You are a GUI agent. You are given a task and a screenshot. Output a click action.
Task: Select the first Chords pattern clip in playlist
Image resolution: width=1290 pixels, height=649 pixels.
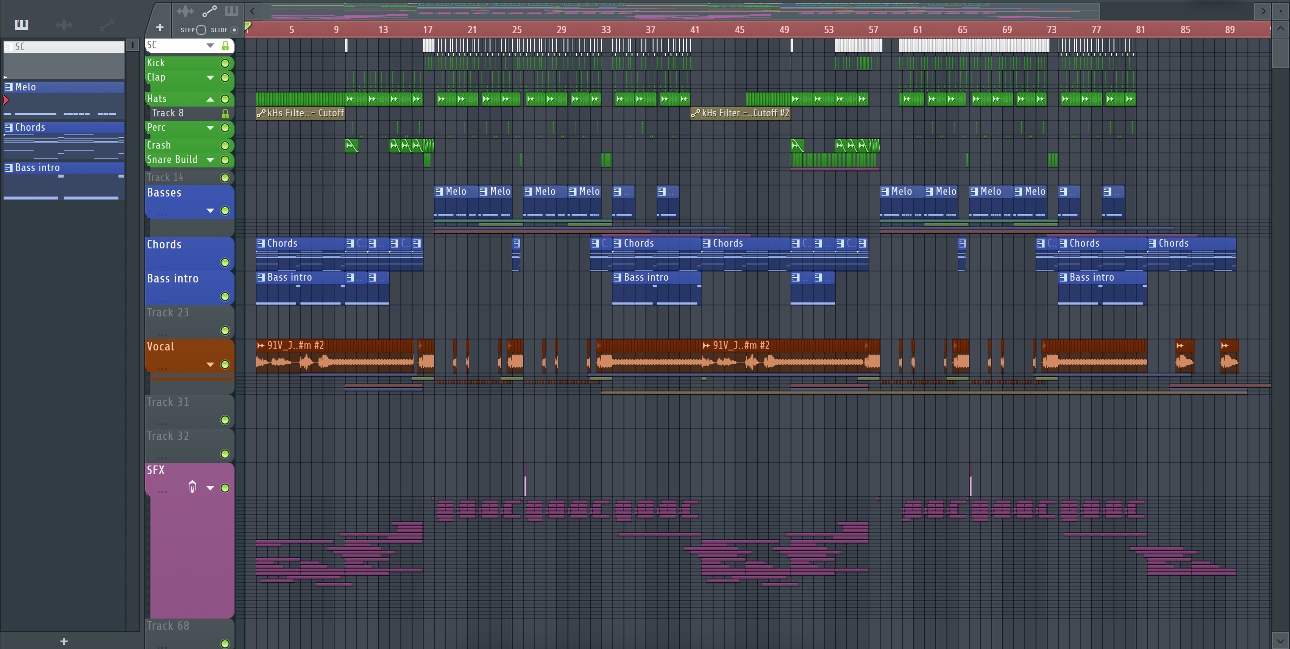[x=300, y=254]
